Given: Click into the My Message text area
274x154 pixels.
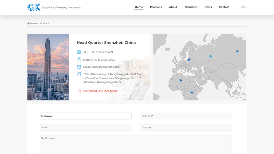Looking at the screenshot, I should [136, 144].
